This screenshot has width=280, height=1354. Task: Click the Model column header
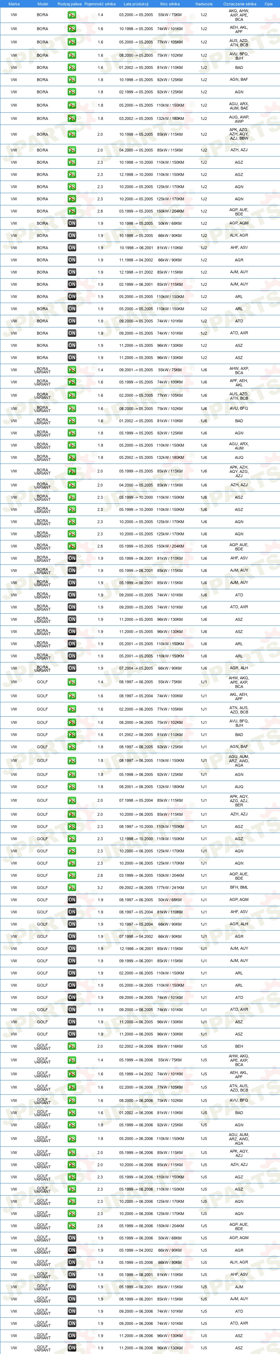pos(43,4)
